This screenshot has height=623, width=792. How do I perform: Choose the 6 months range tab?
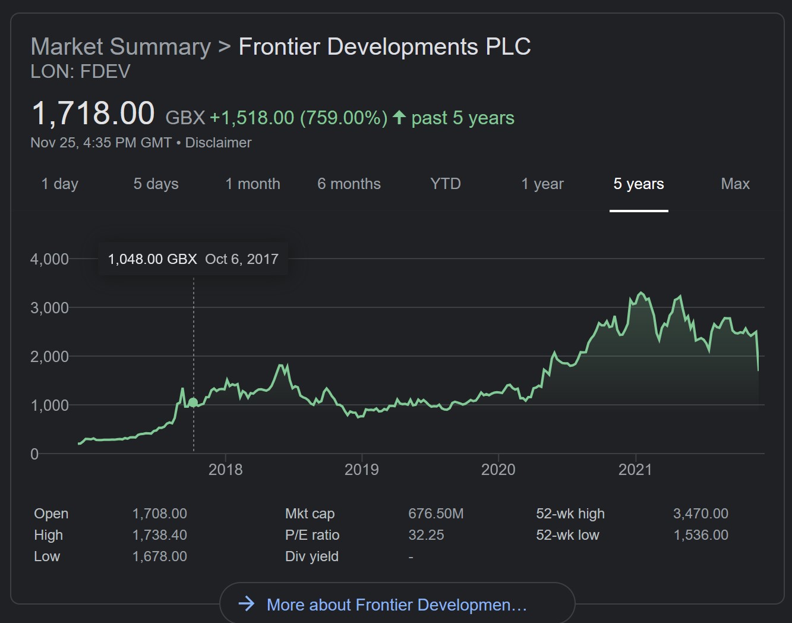point(349,184)
